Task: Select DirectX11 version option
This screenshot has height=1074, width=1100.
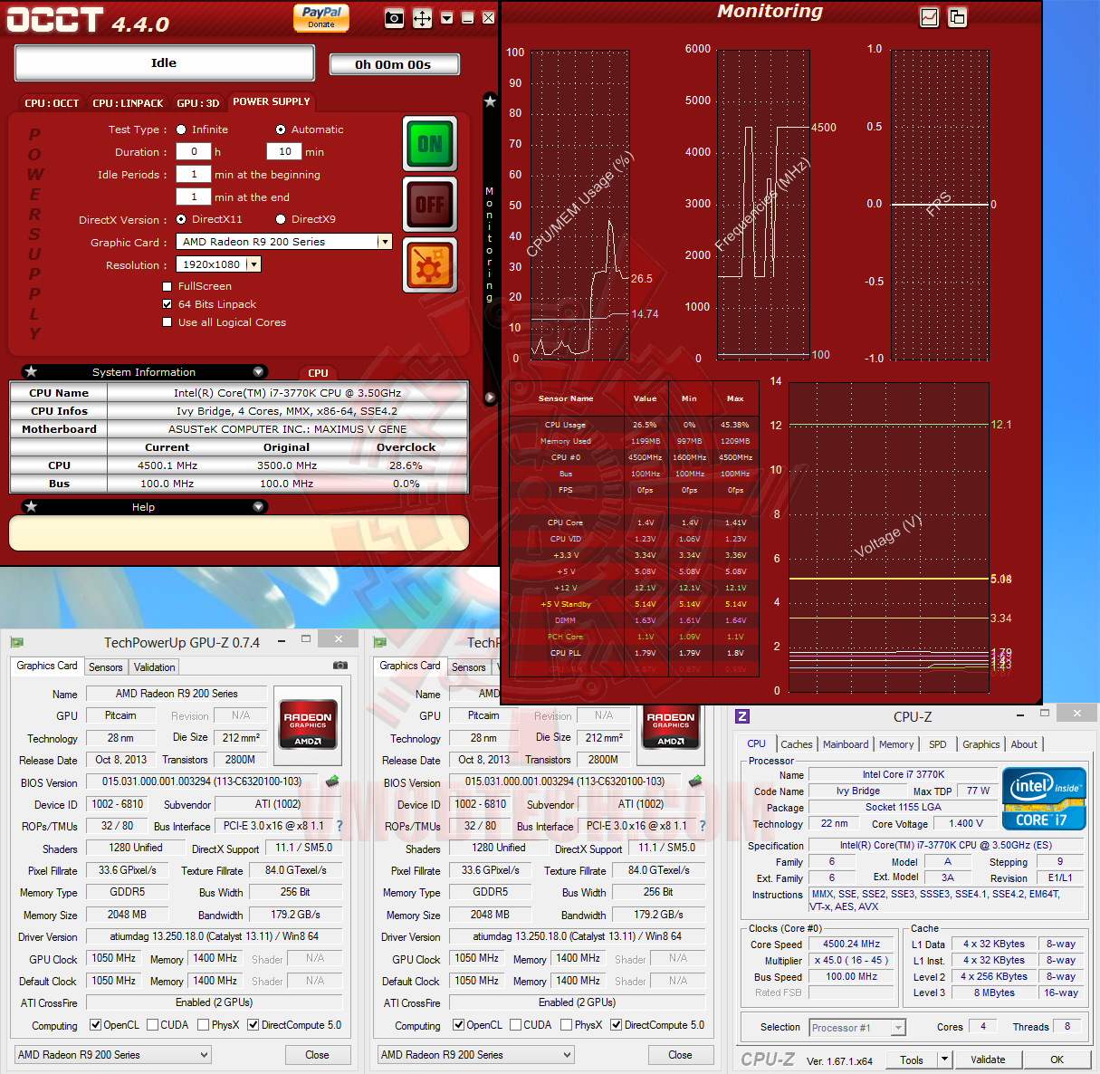Action: tap(181, 219)
